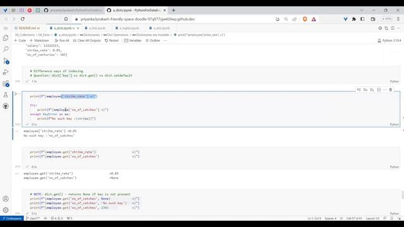This screenshot has width=404, height=227.
Task: Open a new browser tab
Action: tap(174, 10)
